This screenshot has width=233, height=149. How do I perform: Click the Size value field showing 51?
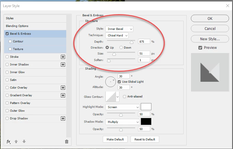tap(144, 53)
